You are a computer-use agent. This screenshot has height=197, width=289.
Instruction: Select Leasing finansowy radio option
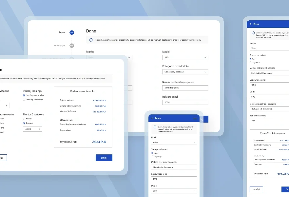[x=24, y=100]
